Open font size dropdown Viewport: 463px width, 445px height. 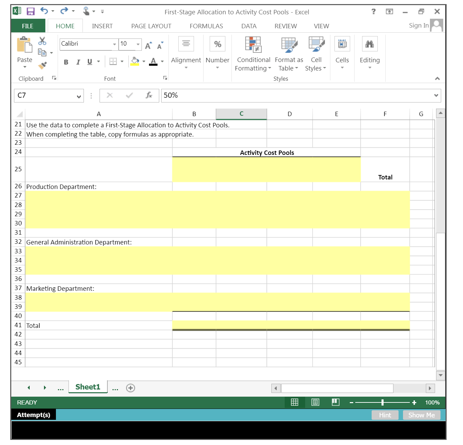138,44
